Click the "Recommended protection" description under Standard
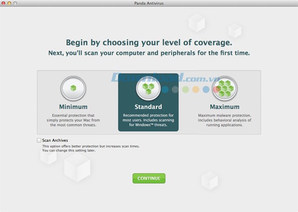The width and height of the screenshot is (298, 212). pyautogui.click(x=148, y=120)
